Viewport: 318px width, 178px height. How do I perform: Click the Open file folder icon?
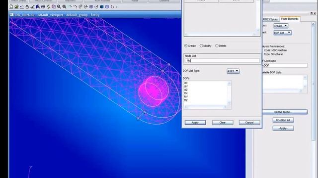point(16,7)
